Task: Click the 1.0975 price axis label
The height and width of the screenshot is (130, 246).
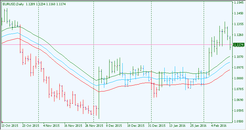Action: point(239,68)
